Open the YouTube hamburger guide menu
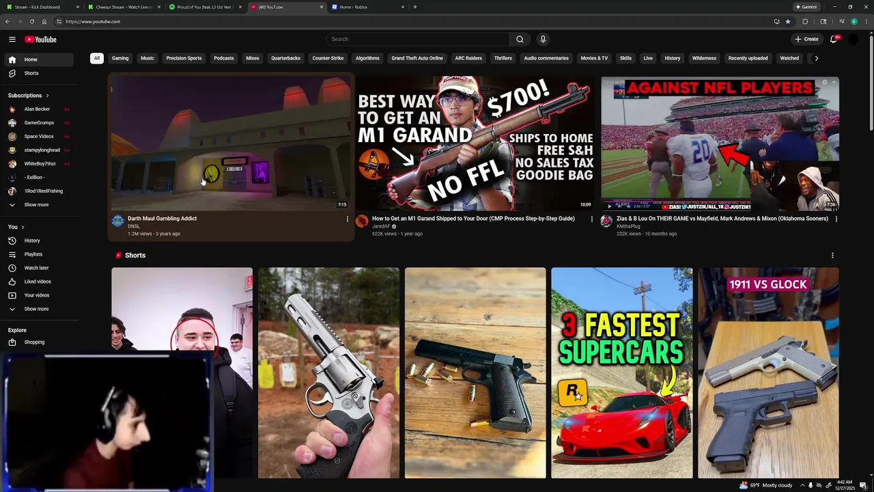This screenshot has width=874, height=492. 12,39
